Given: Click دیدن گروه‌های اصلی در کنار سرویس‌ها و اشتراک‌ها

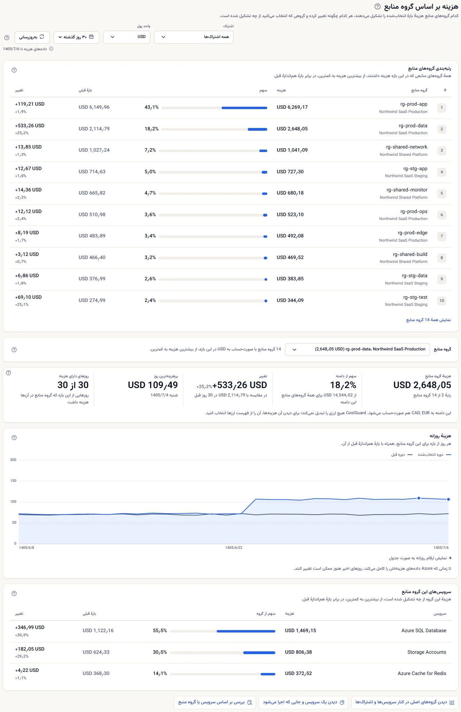Looking at the screenshot, I should [405, 702].
